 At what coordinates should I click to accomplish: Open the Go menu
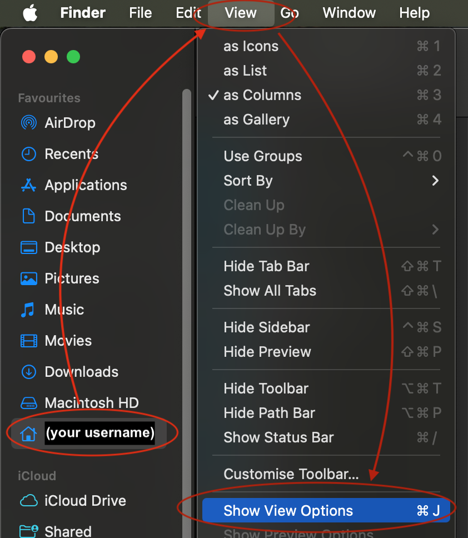(290, 13)
